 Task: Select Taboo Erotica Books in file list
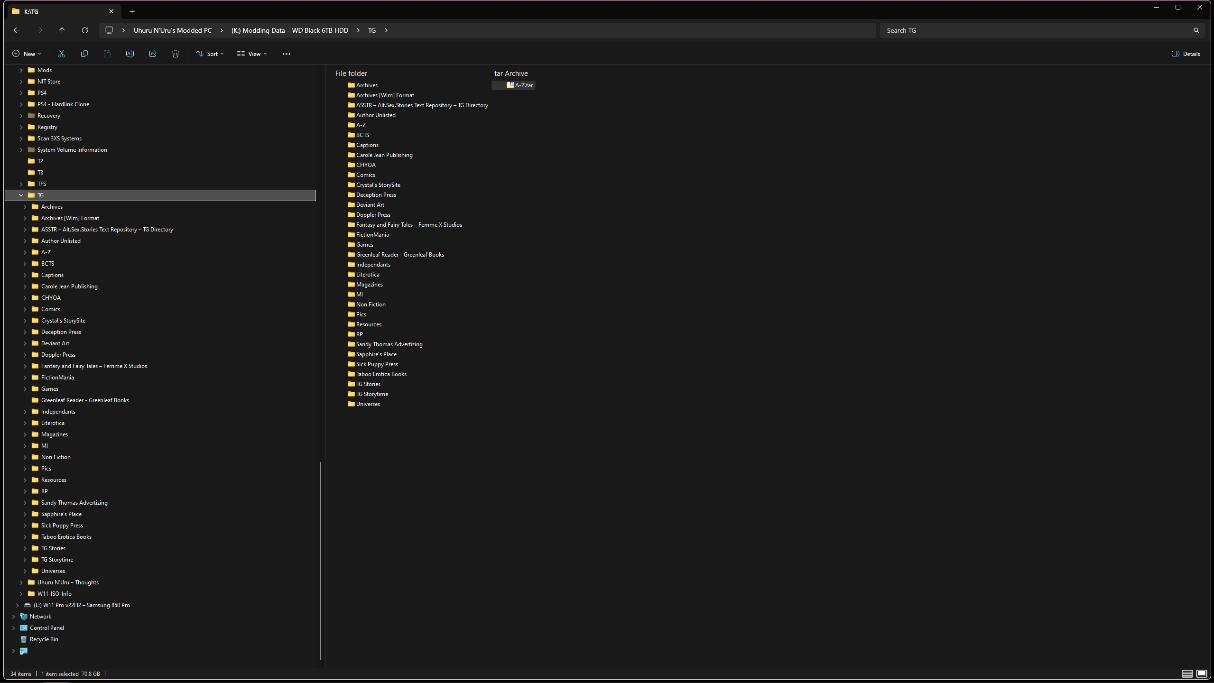coord(381,374)
